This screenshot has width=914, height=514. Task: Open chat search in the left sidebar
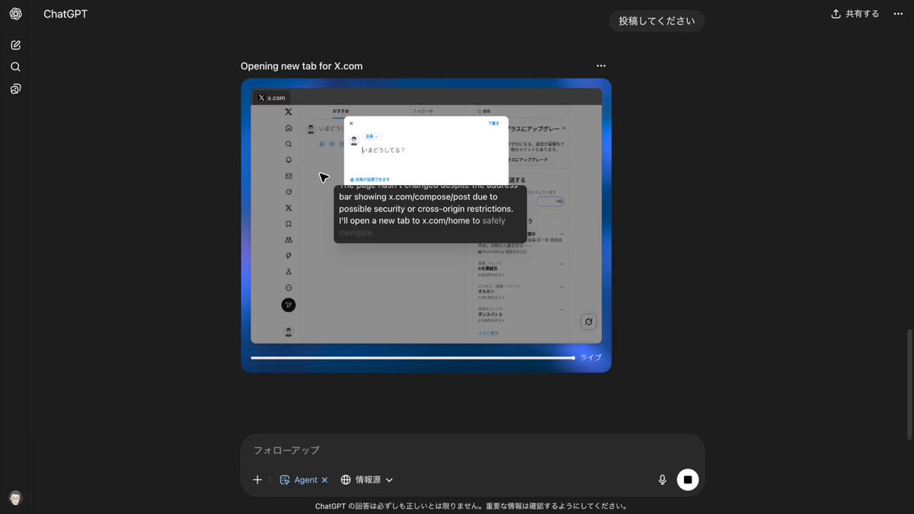point(15,67)
